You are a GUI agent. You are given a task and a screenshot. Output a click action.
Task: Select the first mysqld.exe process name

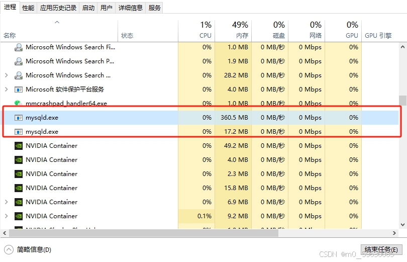(x=42, y=118)
